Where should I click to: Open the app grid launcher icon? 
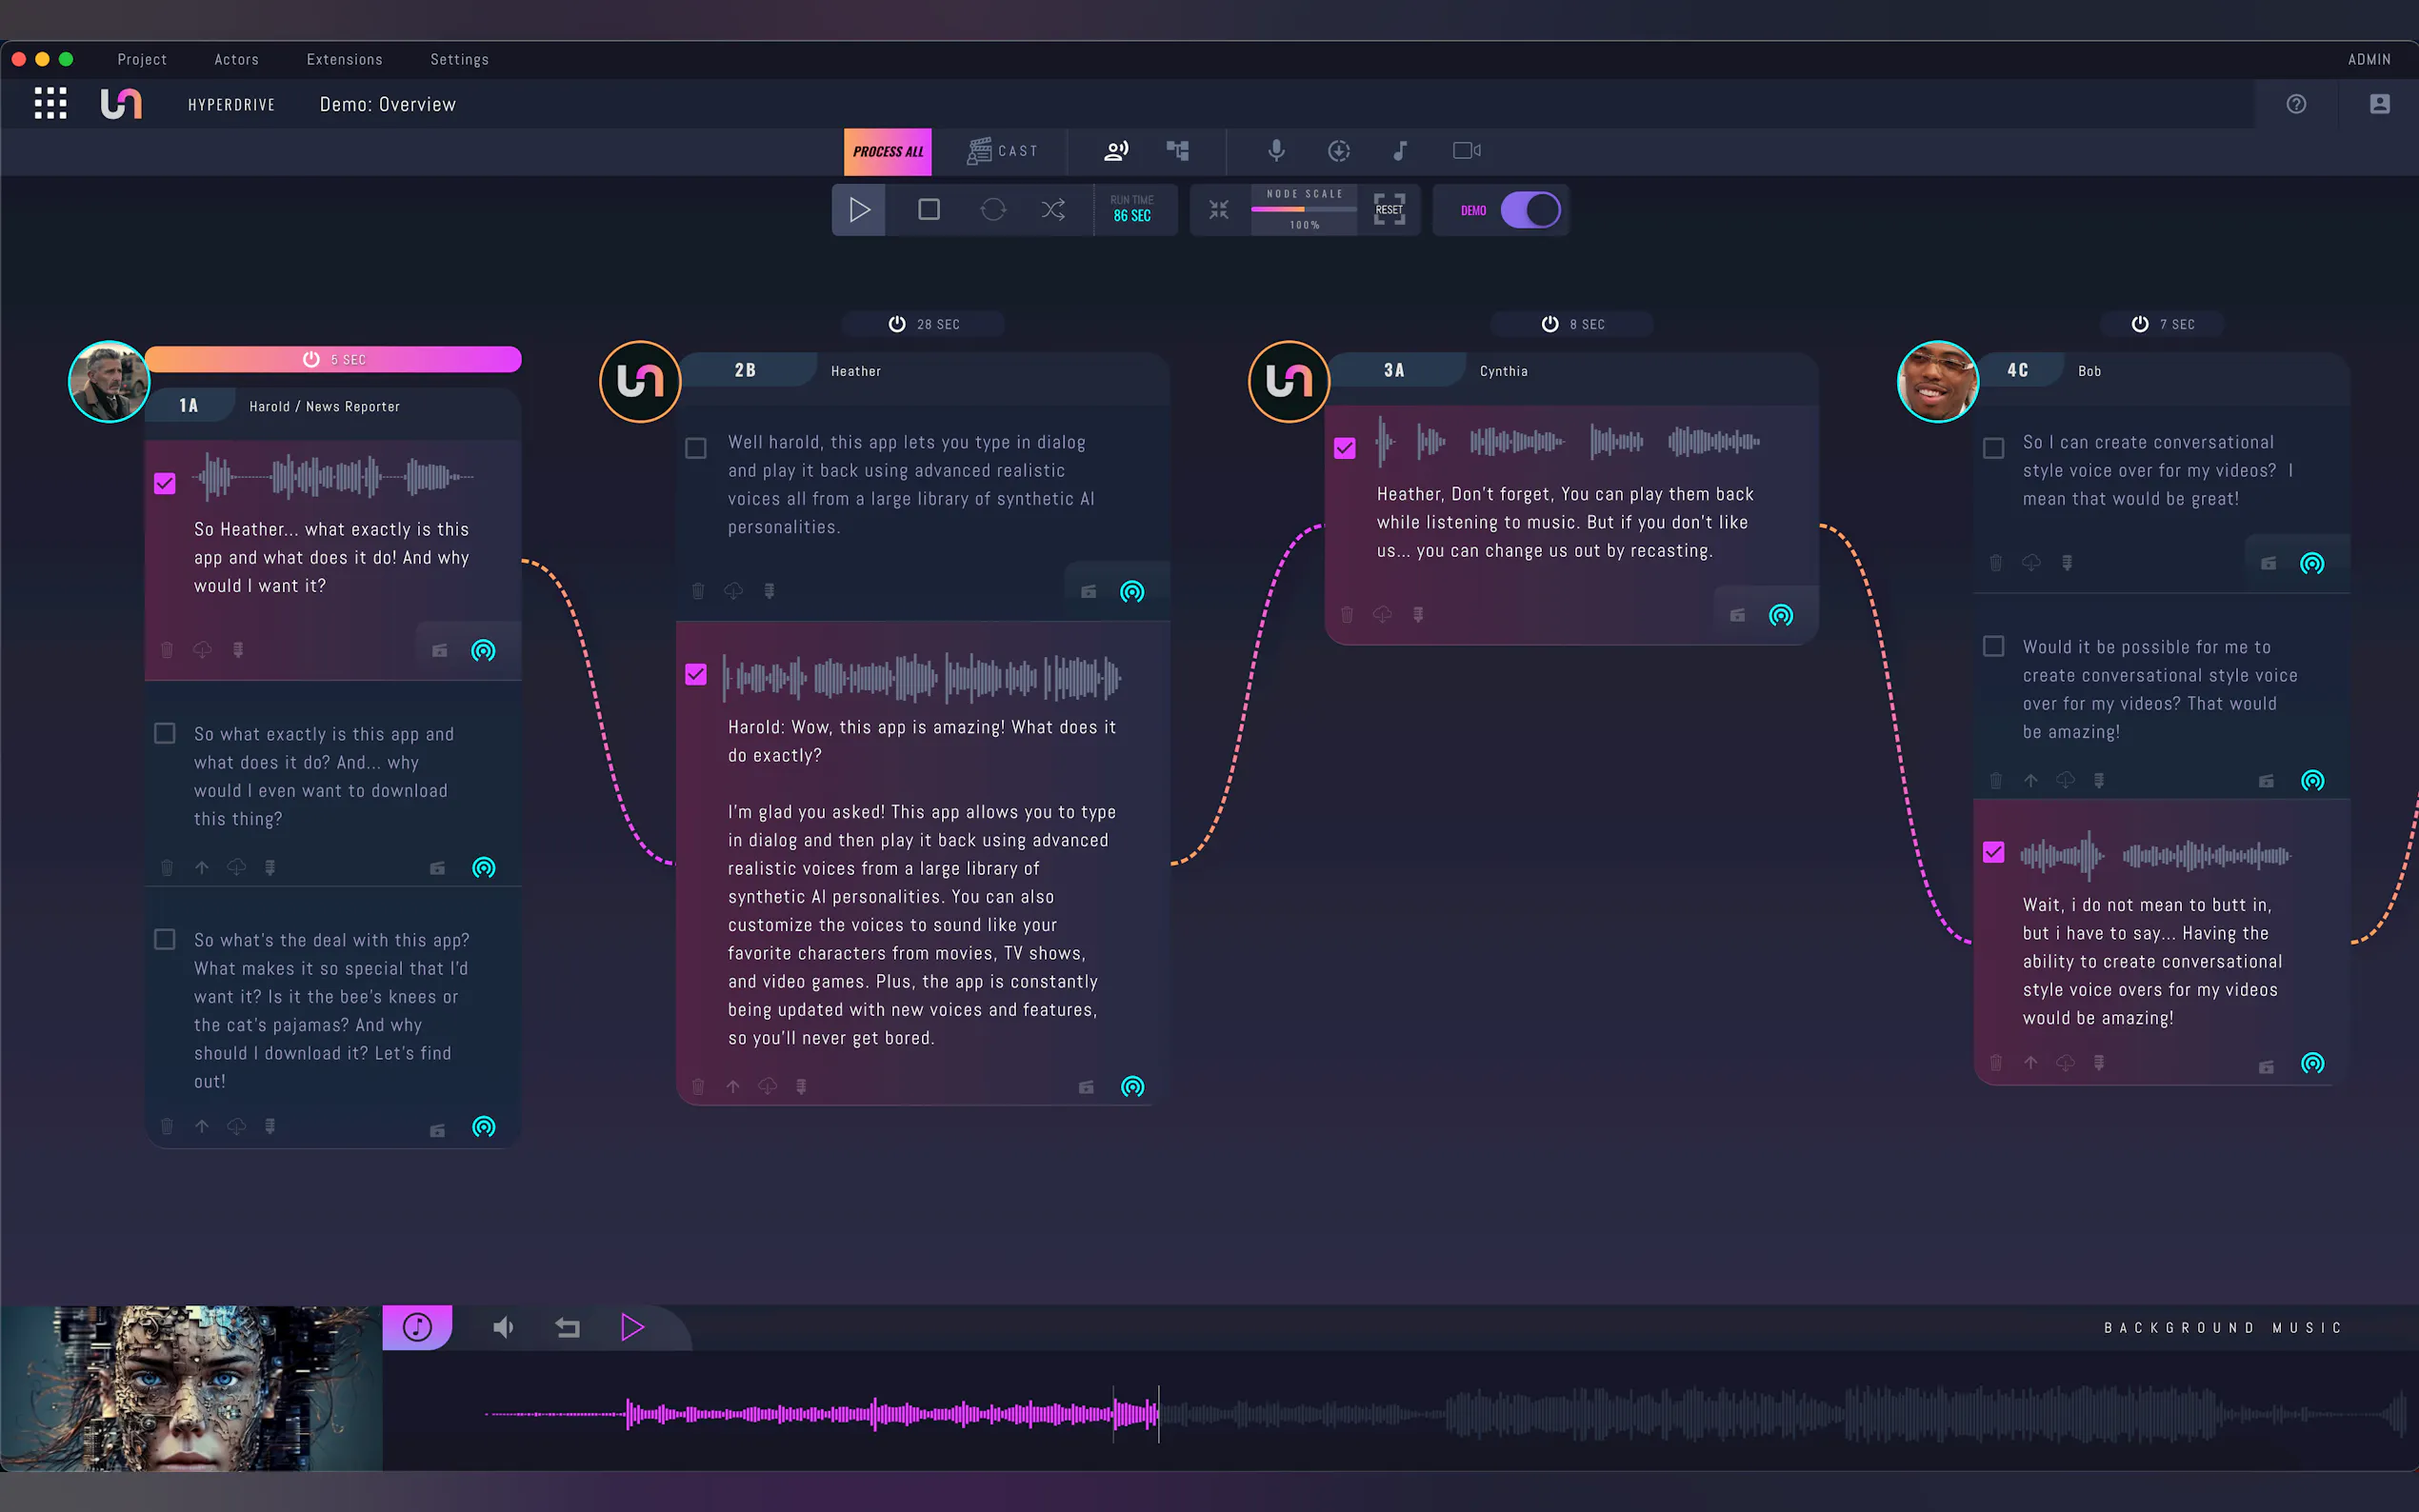coord(50,104)
